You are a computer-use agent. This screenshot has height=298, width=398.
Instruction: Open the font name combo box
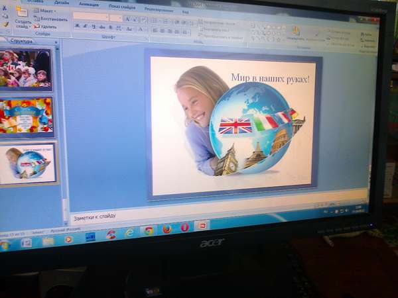pyautogui.click(x=91, y=17)
